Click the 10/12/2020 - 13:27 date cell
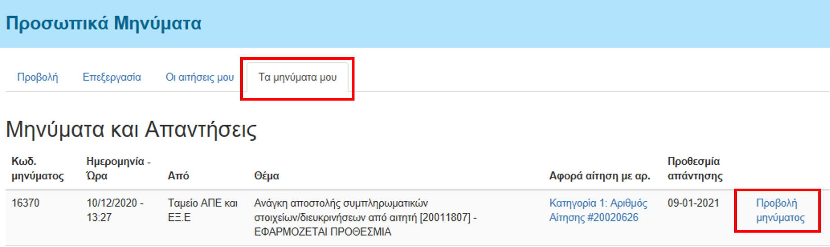Screen dimensions: 830x247 (115, 210)
